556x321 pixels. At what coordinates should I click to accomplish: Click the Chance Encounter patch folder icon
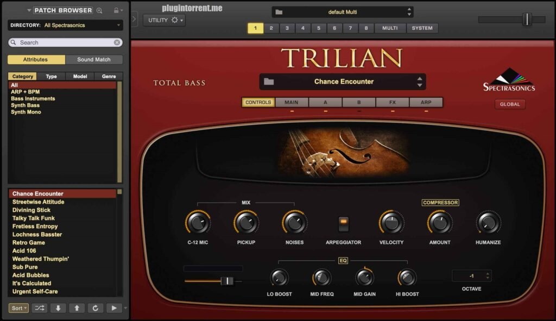[269, 81]
